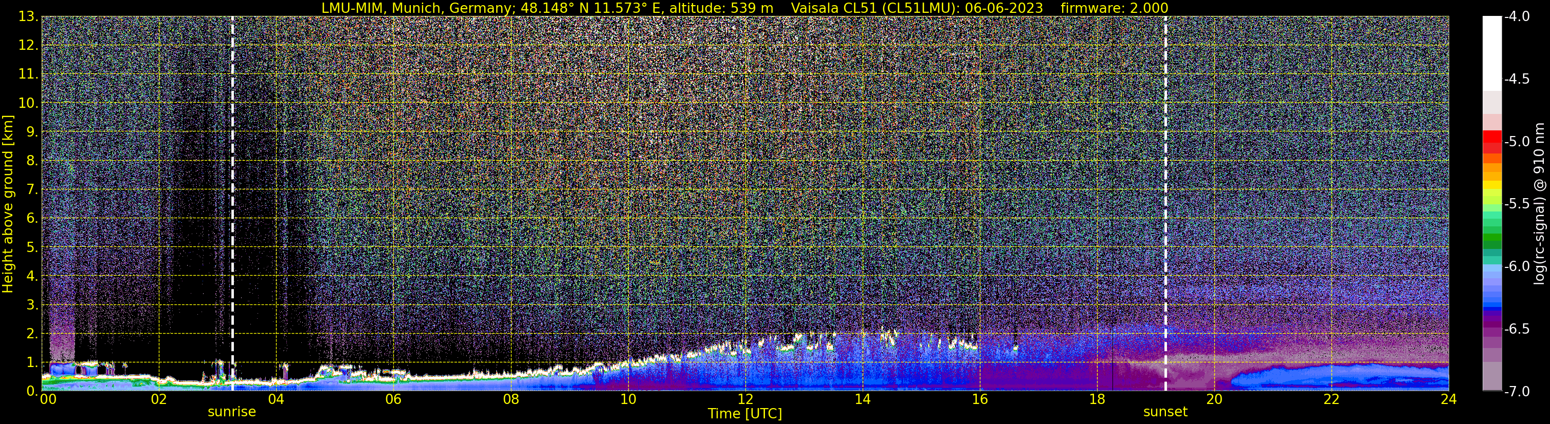Click the 'Time [UTC]' axis title
This screenshot has height=424, width=1550.
coord(745,414)
